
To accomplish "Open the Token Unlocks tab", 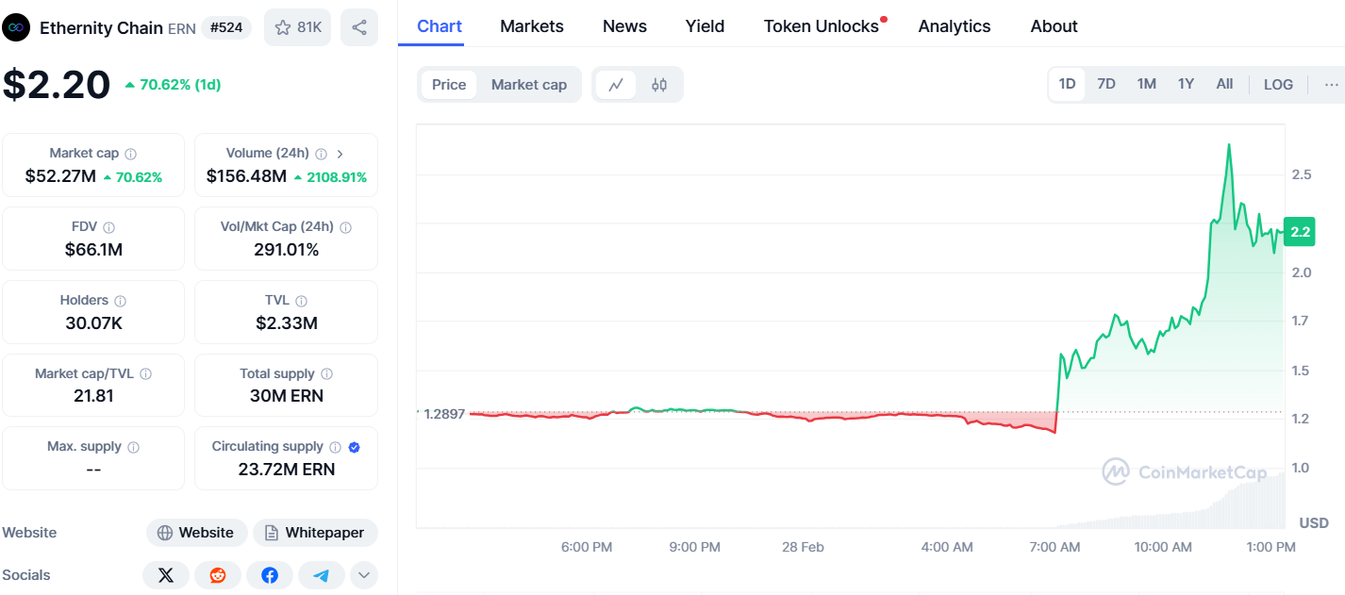I will (822, 26).
